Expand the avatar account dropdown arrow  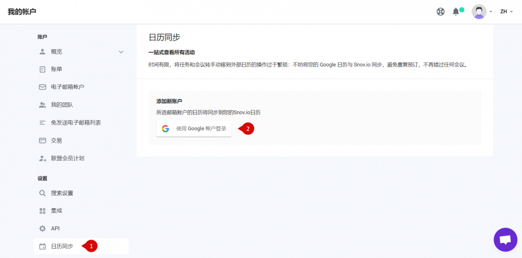pyautogui.click(x=491, y=12)
